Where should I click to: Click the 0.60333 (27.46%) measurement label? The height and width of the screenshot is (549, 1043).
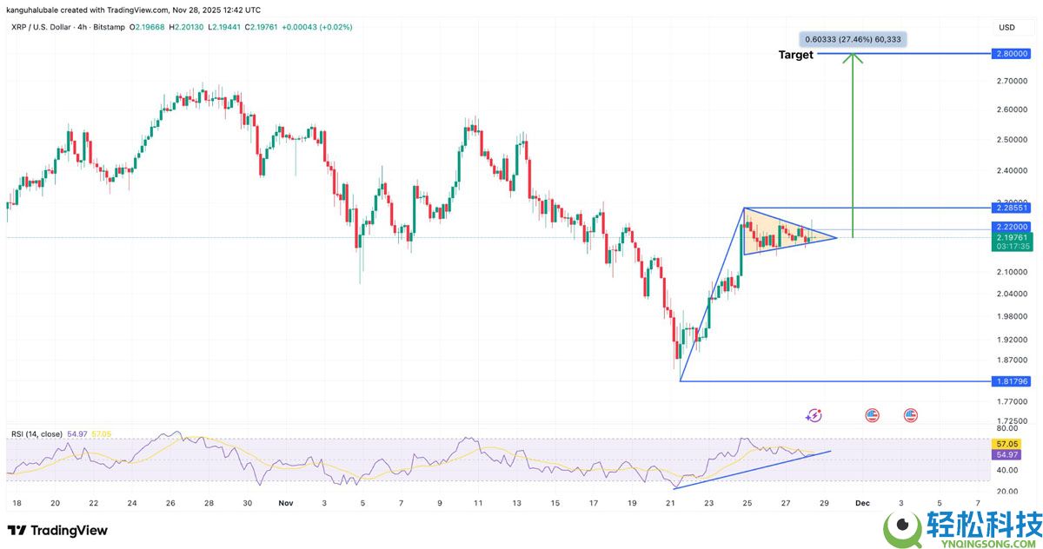point(853,38)
